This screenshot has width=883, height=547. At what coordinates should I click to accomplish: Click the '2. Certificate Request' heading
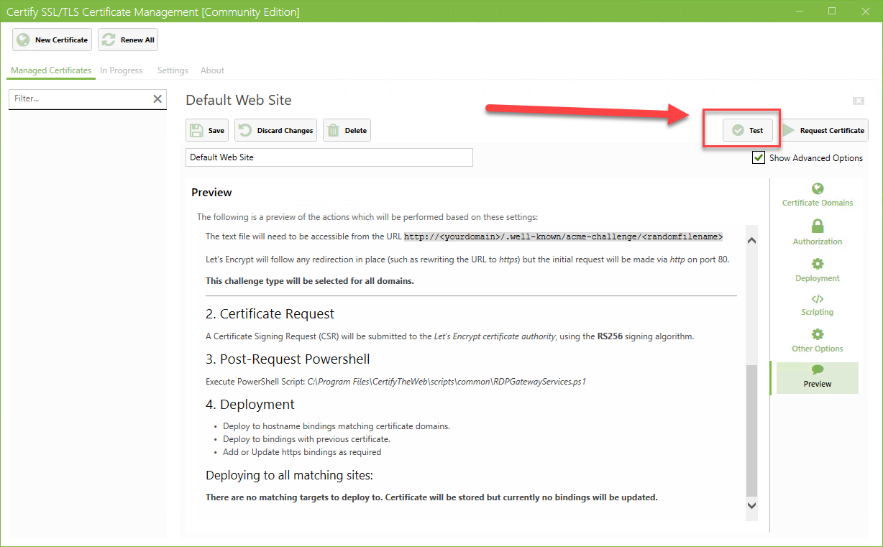pyautogui.click(x=270, y=314)
